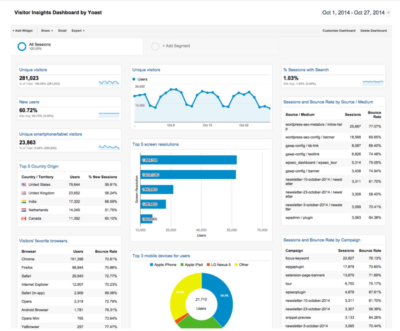Click the extension-page-banners campaign row
This screenshot has width=400, height=331.
pos(333,275)
